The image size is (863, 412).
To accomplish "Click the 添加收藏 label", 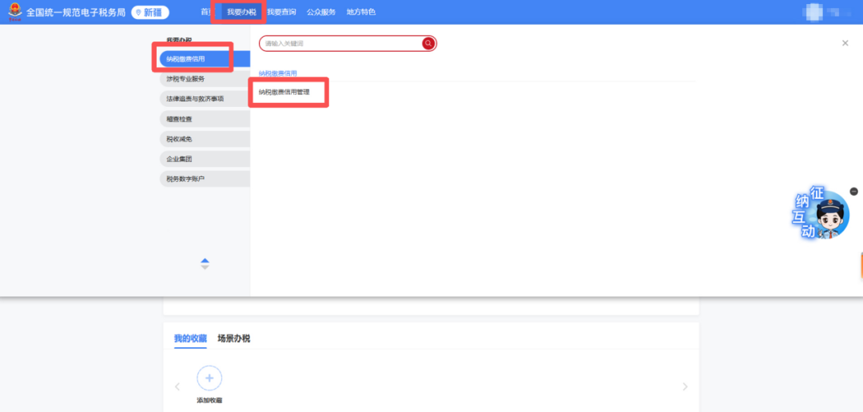I will (x=209, y=401).
